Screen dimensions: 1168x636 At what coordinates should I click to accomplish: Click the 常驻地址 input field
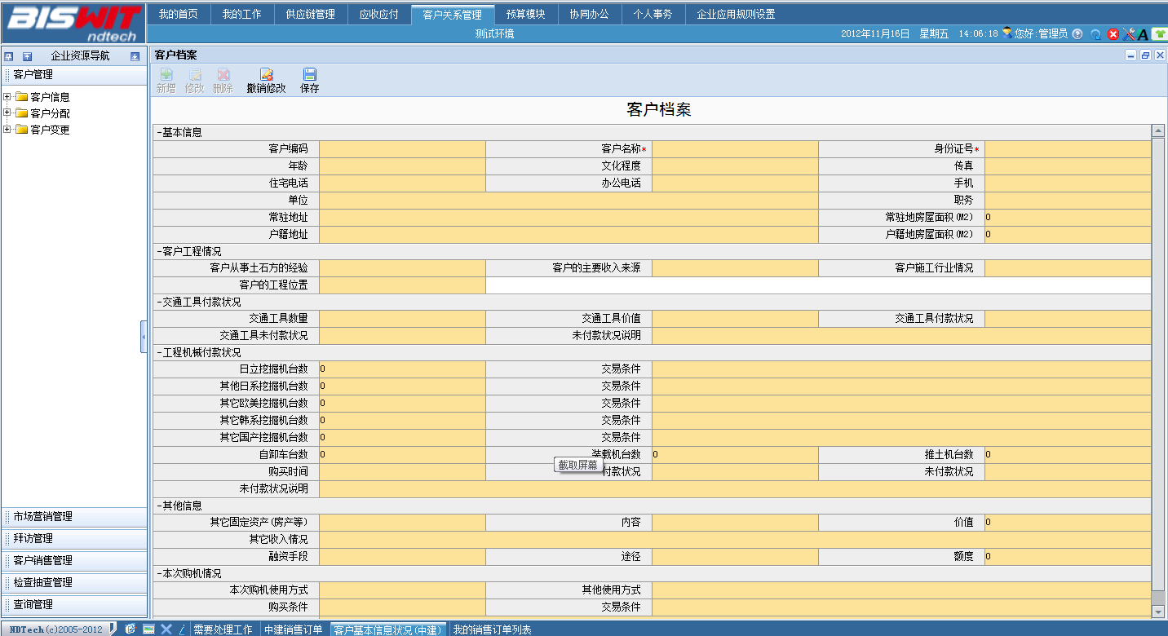point(569,217)
